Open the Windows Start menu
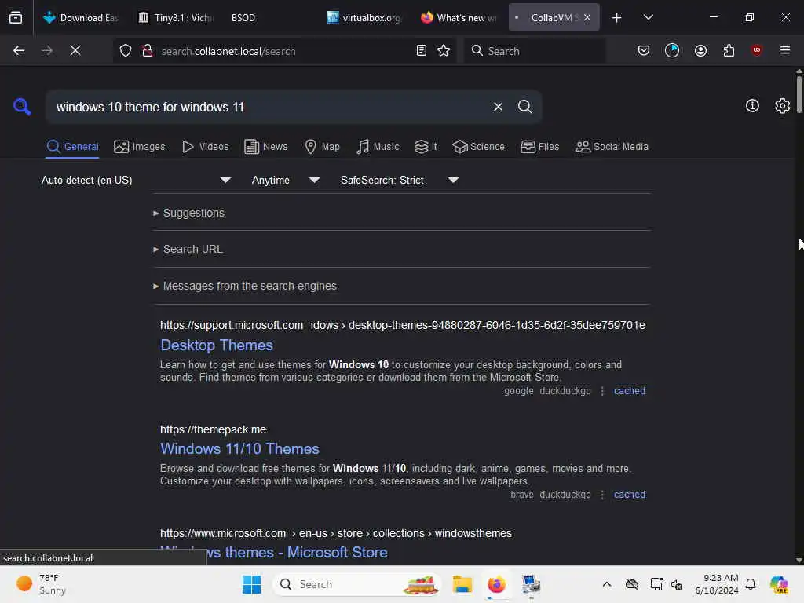 (x=251, y=584)
